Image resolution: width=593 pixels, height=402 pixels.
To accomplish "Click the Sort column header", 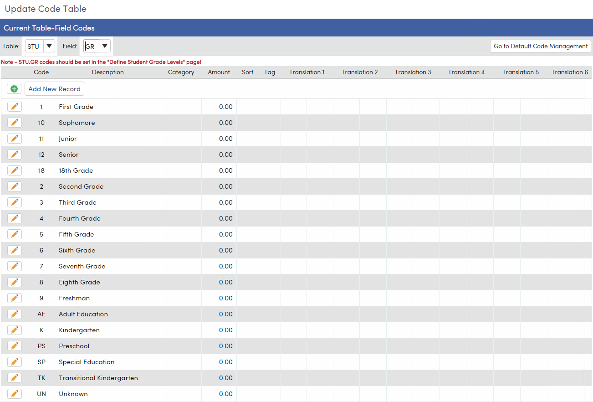I will point(248,72).
